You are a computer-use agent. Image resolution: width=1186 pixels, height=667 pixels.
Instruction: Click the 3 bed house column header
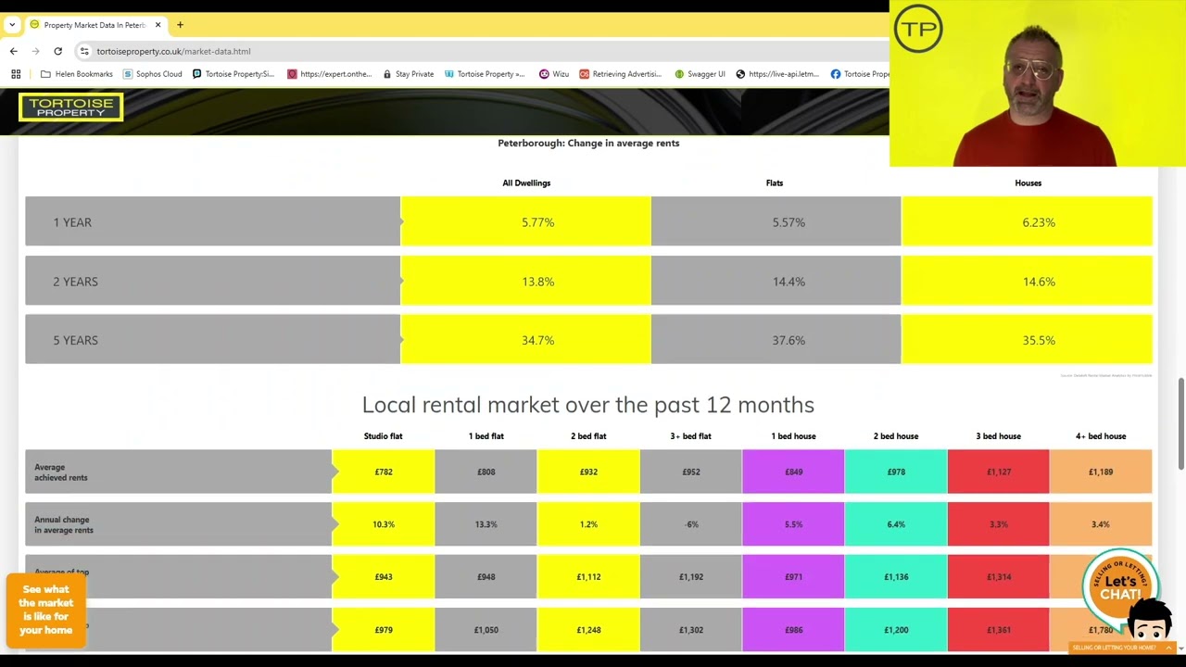pyautogui.click(x=998, y=436)
